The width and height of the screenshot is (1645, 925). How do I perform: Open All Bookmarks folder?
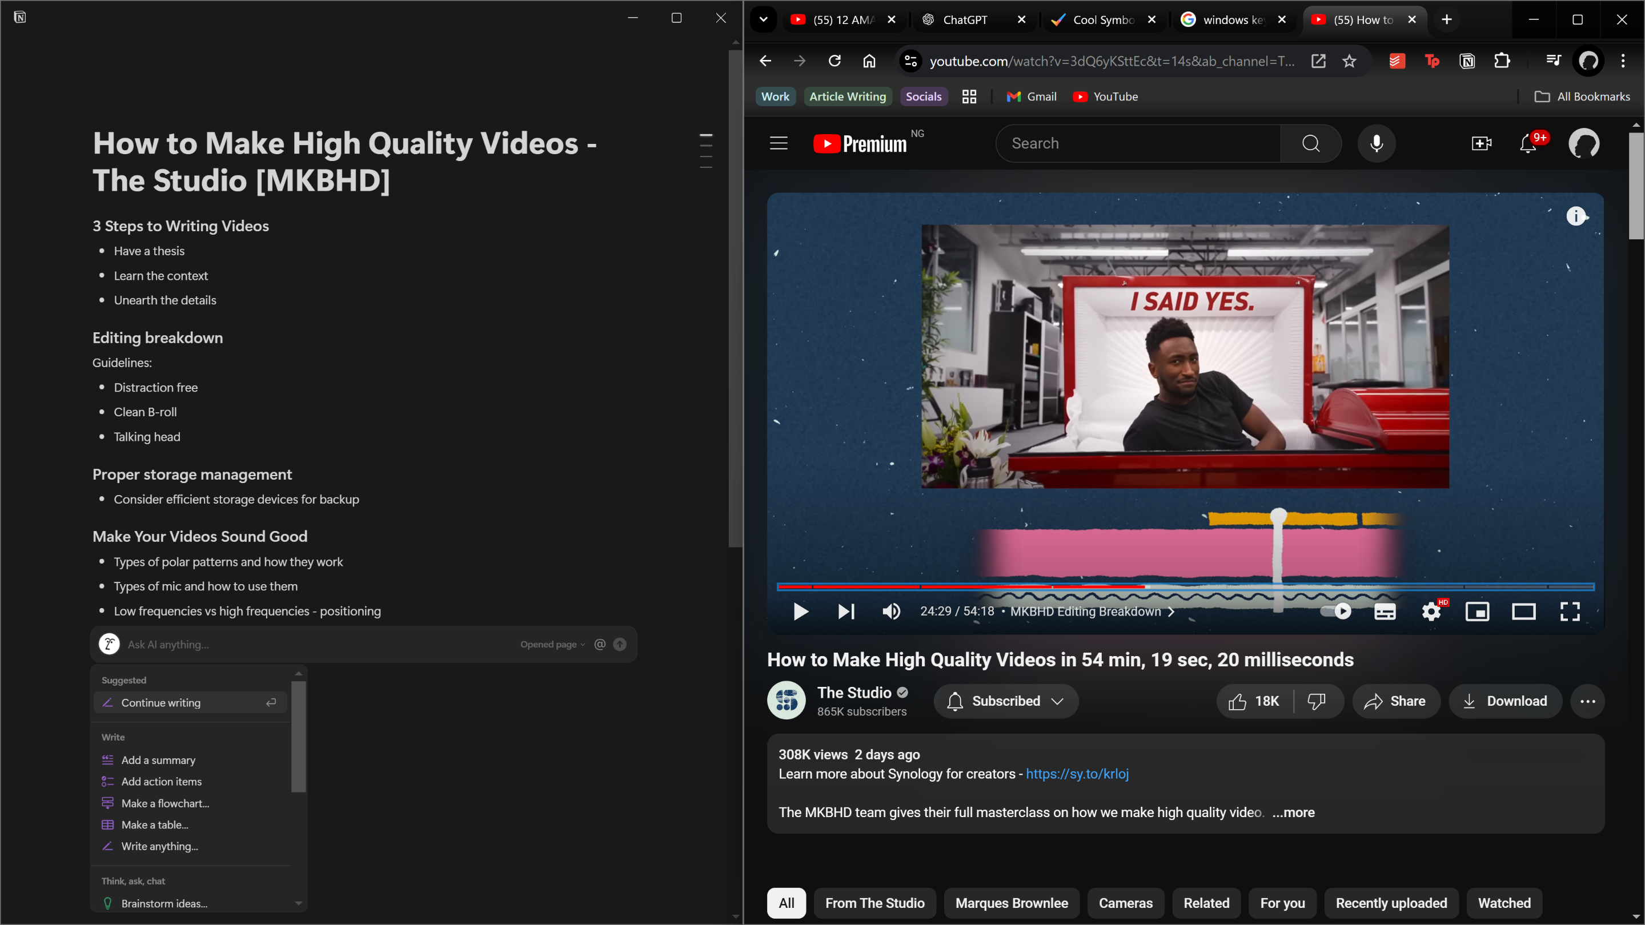coord(1582,96)
